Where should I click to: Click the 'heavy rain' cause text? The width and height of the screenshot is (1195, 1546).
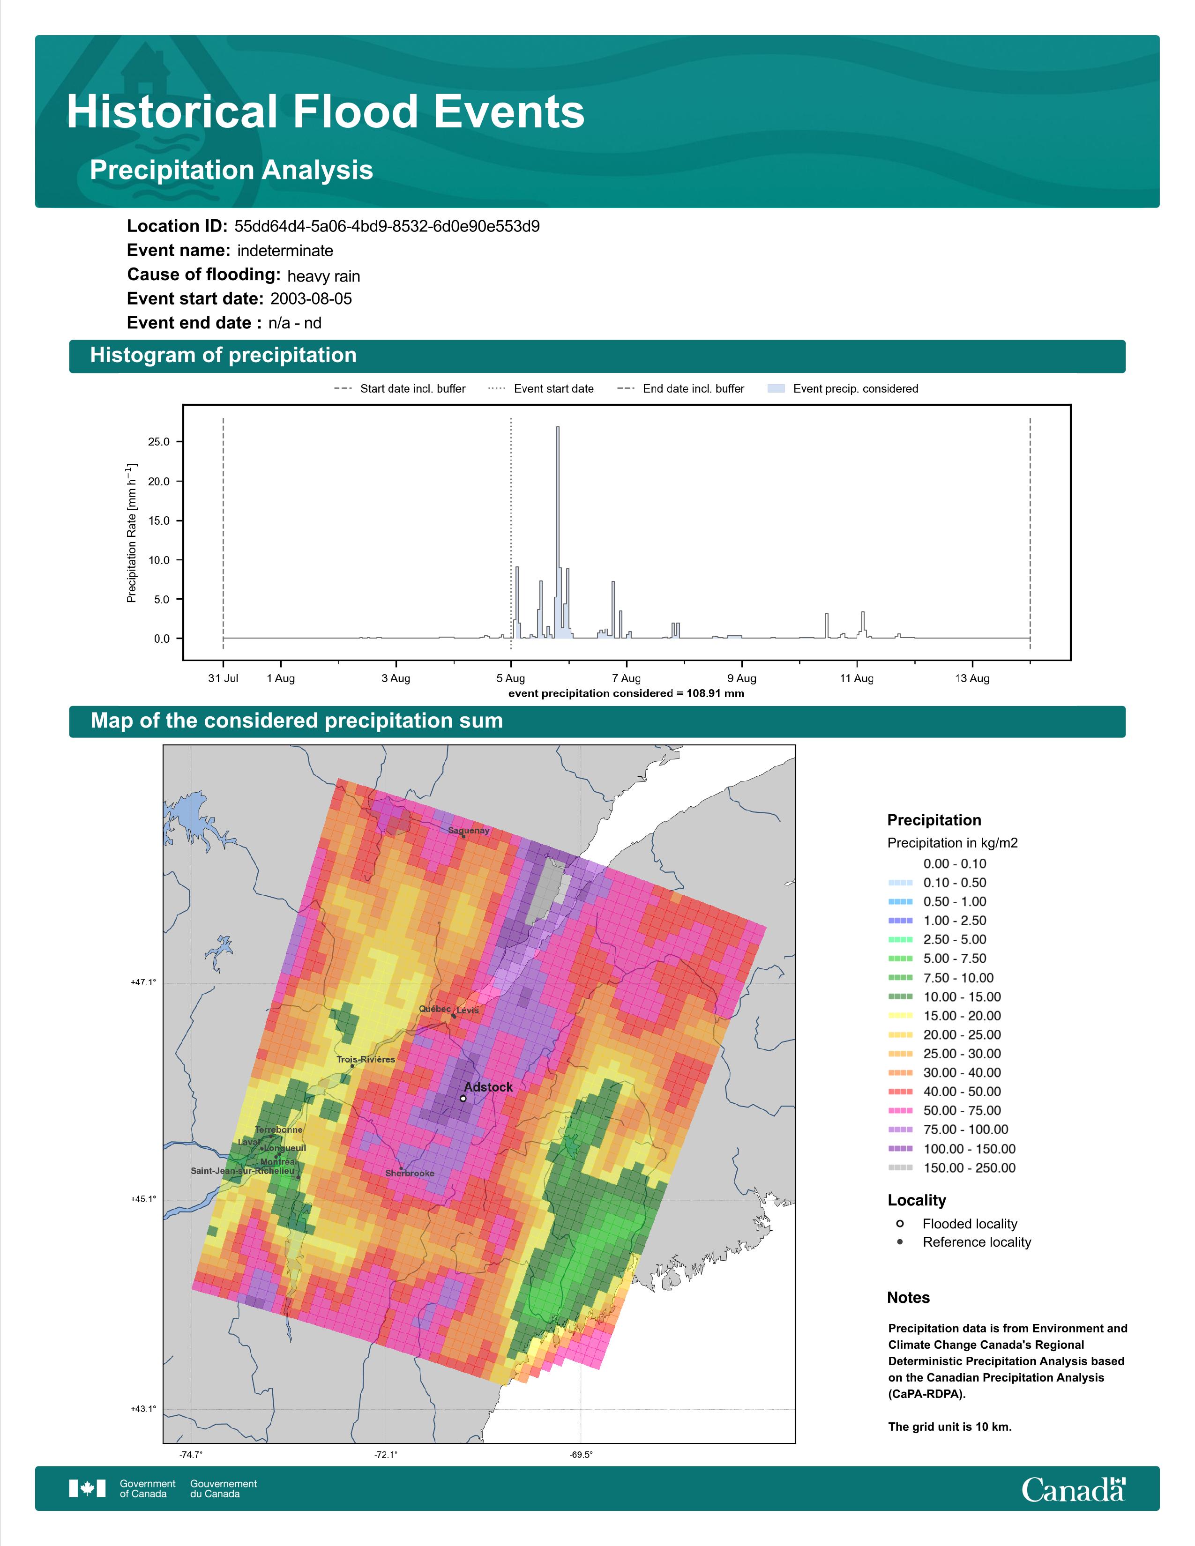(323, 276)
